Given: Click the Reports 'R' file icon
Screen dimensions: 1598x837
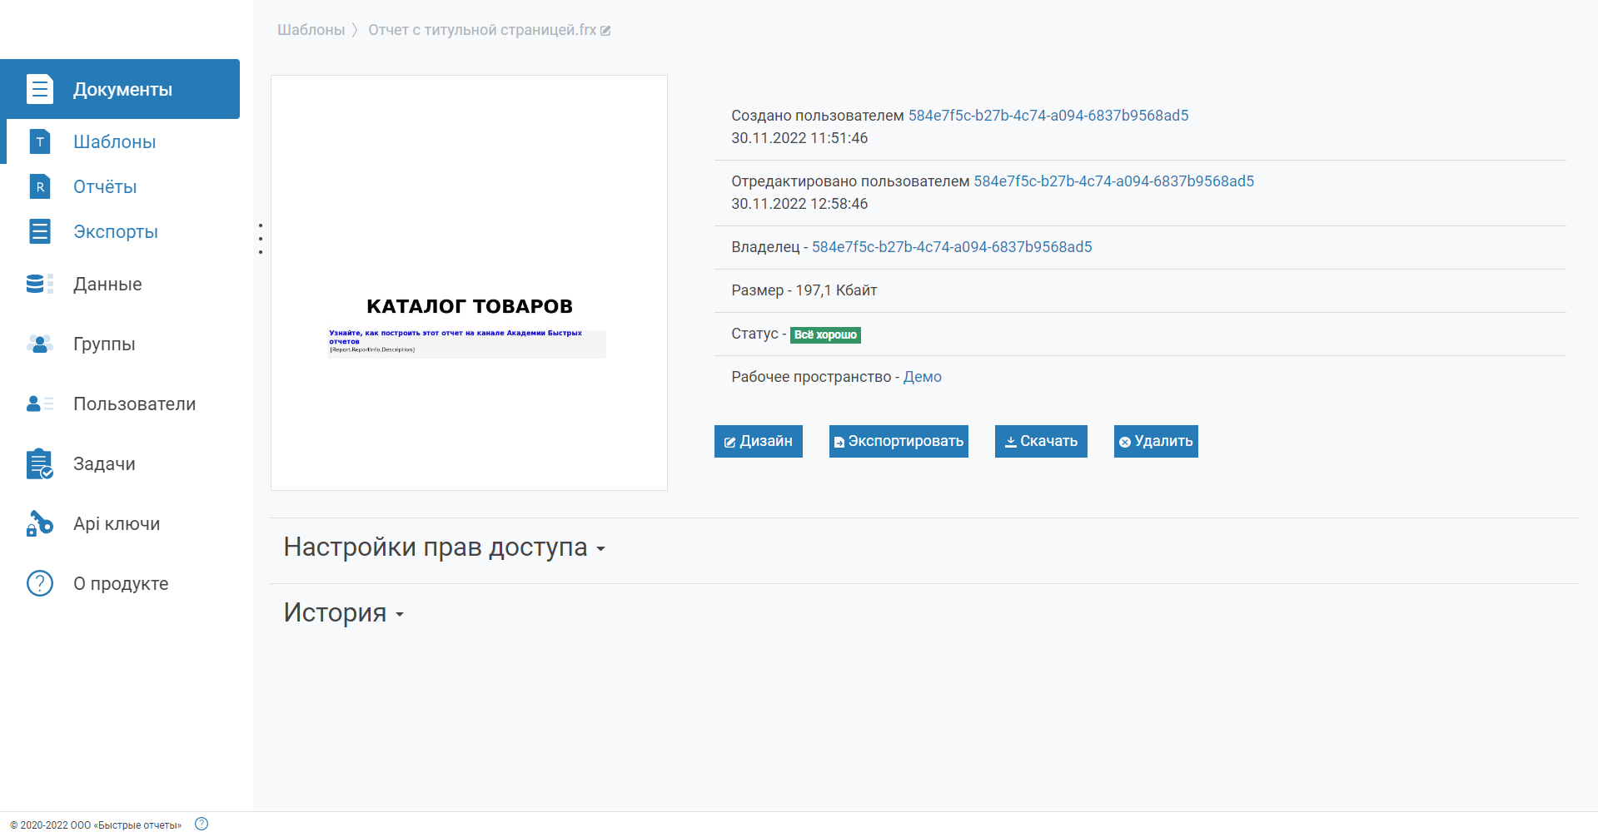Looking at the screenshot, I should (39, 186).
